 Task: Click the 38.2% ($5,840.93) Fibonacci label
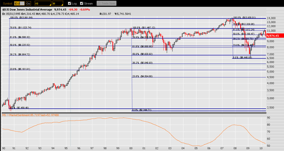(142, 63)
